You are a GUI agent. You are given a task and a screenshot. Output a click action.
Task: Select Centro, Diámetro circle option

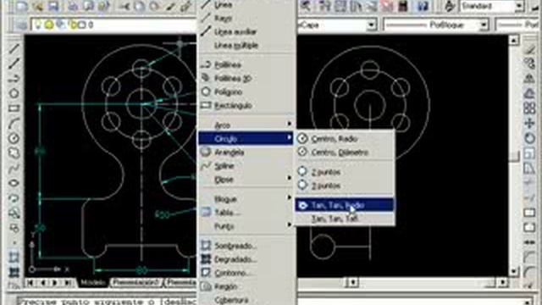(345, 152)
